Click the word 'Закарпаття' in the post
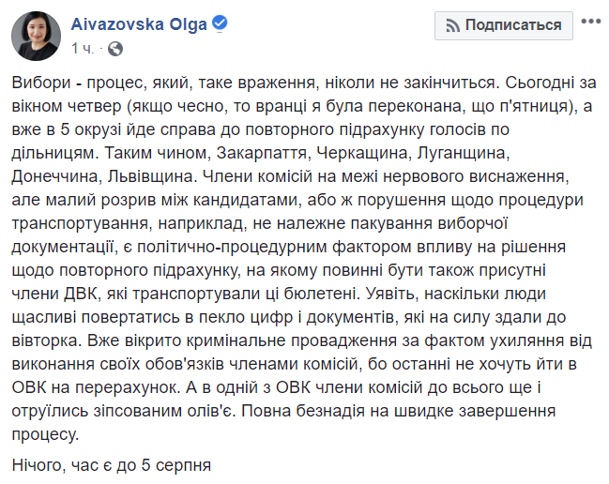 [x=262, y=153]
